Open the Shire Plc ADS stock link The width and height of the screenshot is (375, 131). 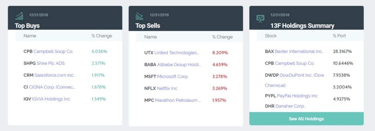(51, 63)
